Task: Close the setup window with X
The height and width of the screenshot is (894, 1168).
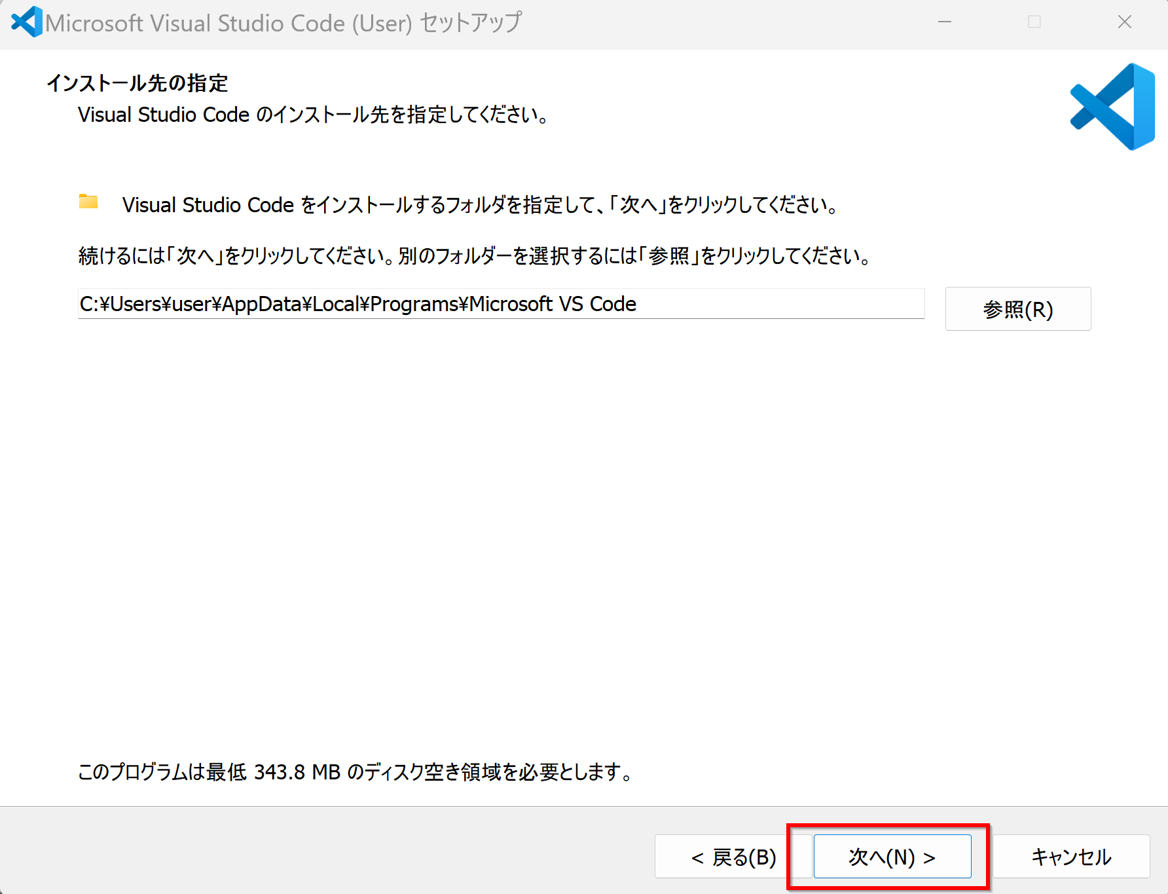Action: point(1124,22)
